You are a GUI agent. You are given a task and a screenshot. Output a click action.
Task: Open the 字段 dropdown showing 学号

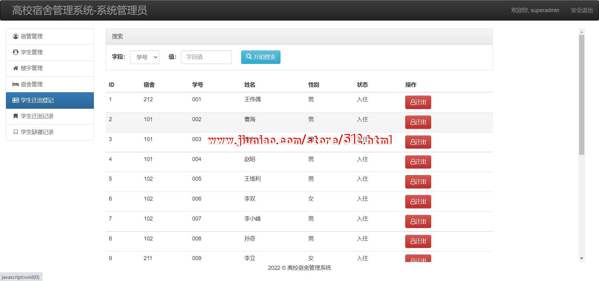pyautogui.click(x=144, y=57)
